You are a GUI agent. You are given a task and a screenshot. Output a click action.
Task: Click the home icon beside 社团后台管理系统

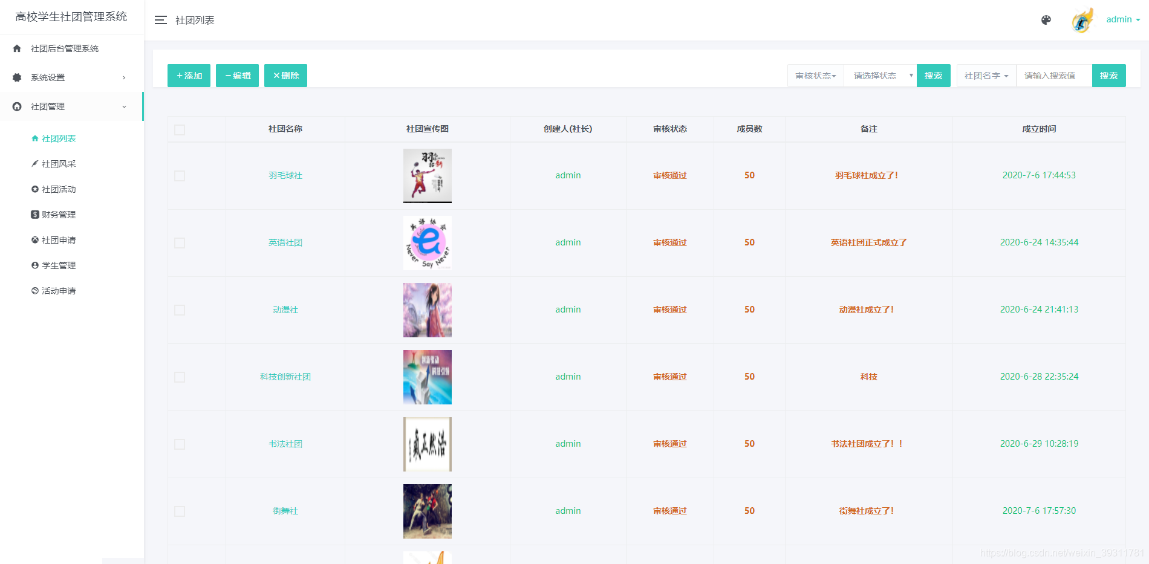17,48
